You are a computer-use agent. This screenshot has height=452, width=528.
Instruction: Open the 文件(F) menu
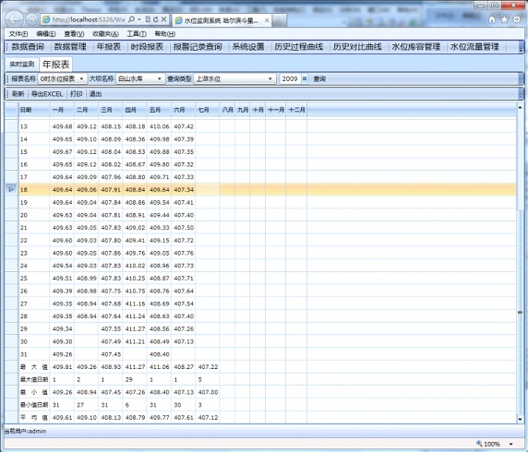point(18,34)
